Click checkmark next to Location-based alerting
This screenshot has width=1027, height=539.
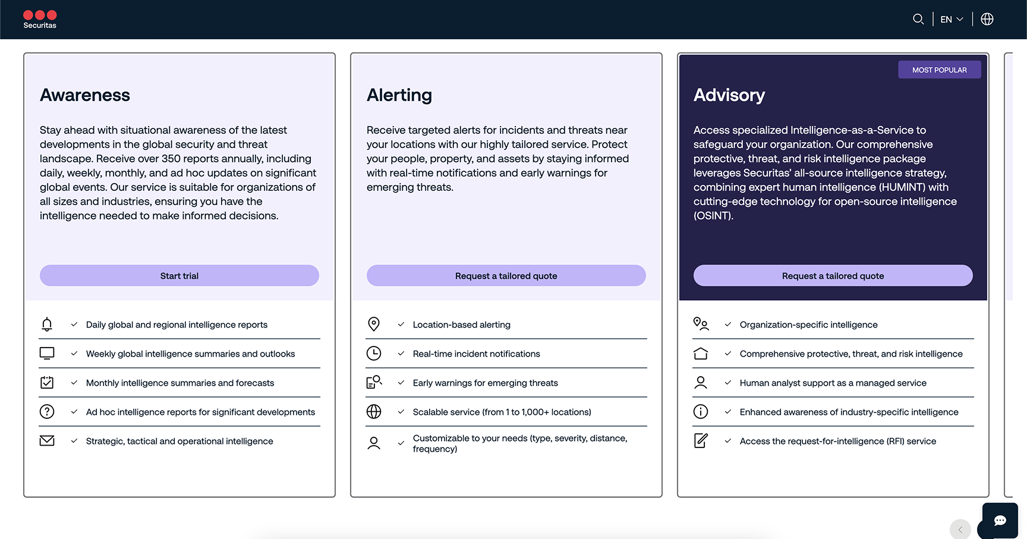(401, 324)
